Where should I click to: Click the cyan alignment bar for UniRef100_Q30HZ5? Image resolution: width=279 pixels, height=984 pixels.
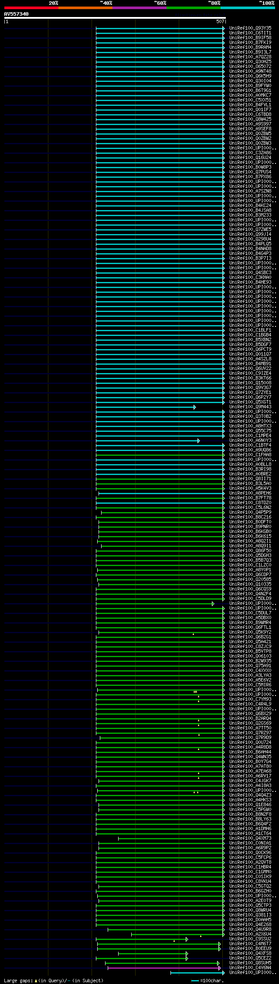[x=160, y=62]
